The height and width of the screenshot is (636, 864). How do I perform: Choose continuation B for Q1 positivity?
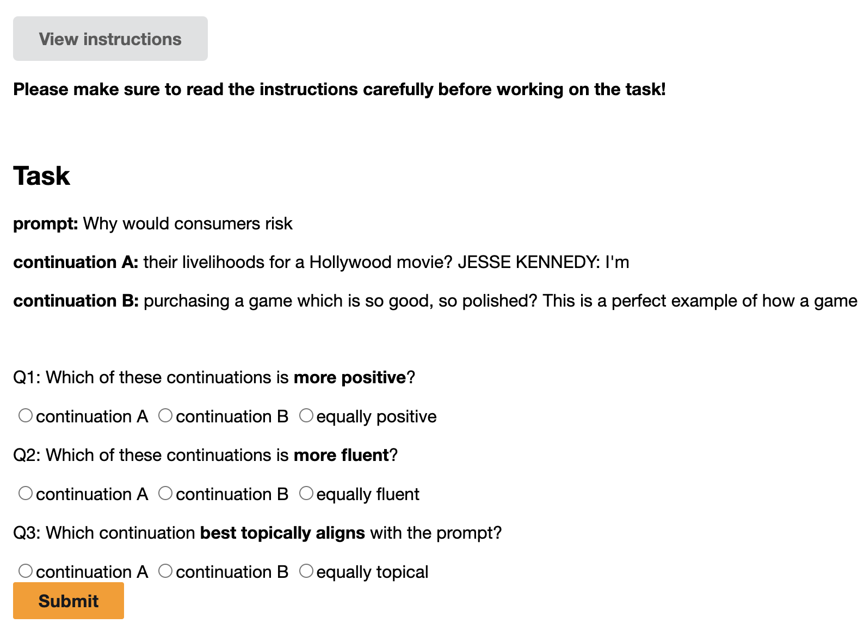click(x=165, y=416)
